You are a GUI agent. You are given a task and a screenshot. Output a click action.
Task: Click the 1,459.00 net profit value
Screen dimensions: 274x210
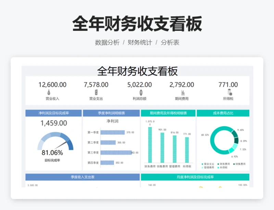tap(54, 123)
